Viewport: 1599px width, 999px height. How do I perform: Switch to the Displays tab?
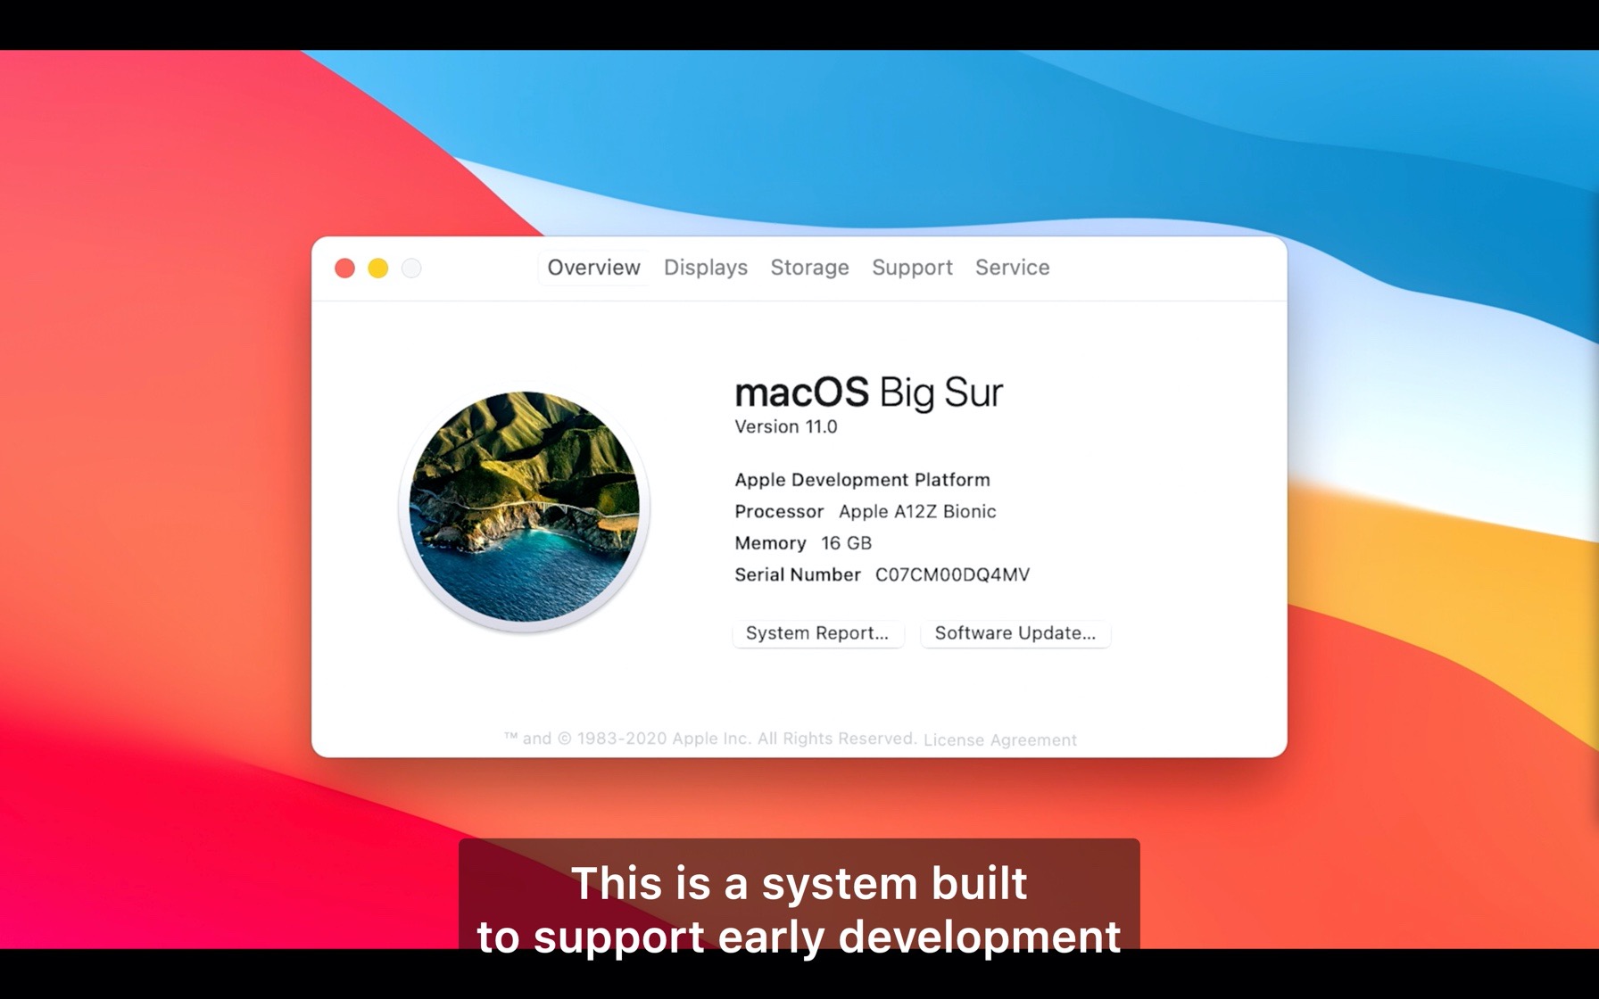[705, 268]
